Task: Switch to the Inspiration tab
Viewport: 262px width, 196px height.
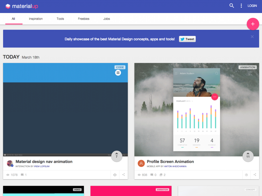Action: 36,19
